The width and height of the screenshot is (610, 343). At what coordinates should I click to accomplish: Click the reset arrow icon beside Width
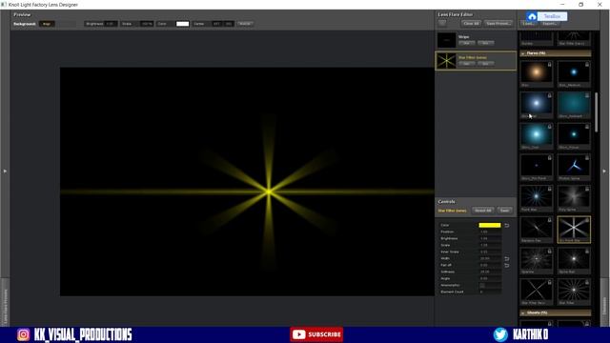click(x=506, y=258)
